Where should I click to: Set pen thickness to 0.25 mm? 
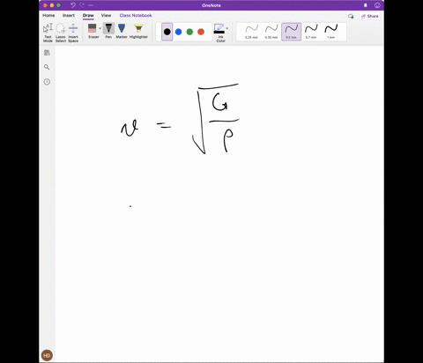point(251,32)
